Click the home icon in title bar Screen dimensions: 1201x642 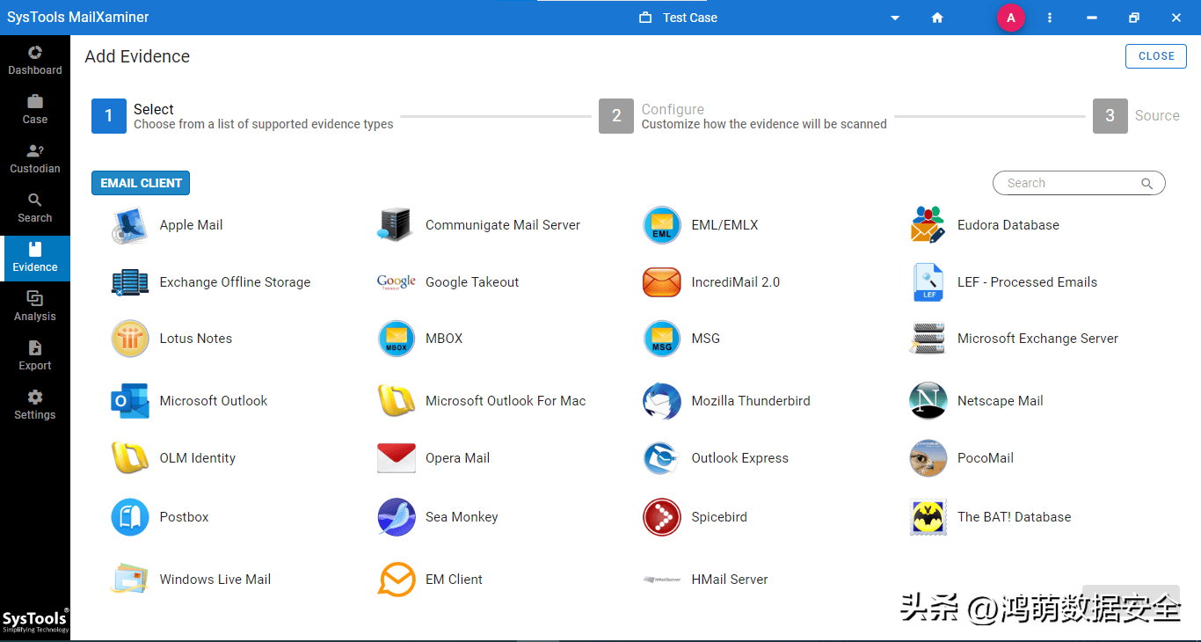tap(937, 18)
